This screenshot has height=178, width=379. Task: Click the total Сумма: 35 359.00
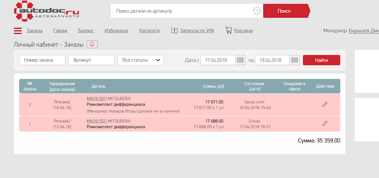pos(319,141)
